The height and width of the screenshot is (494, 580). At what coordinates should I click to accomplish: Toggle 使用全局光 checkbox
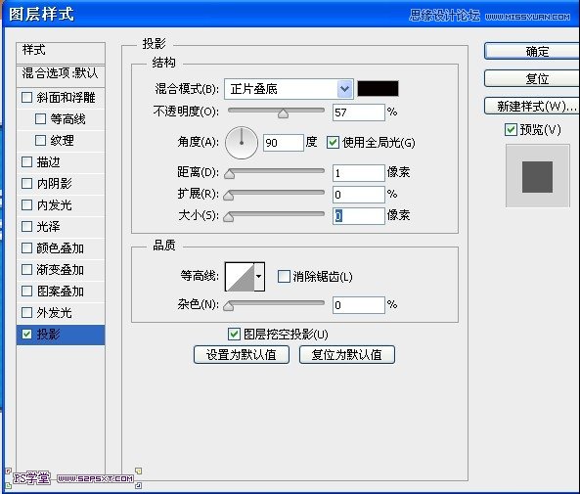333,142
